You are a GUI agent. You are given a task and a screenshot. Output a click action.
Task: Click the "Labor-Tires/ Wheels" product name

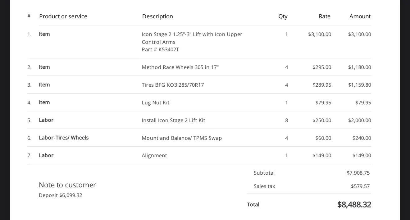point(64,138)
